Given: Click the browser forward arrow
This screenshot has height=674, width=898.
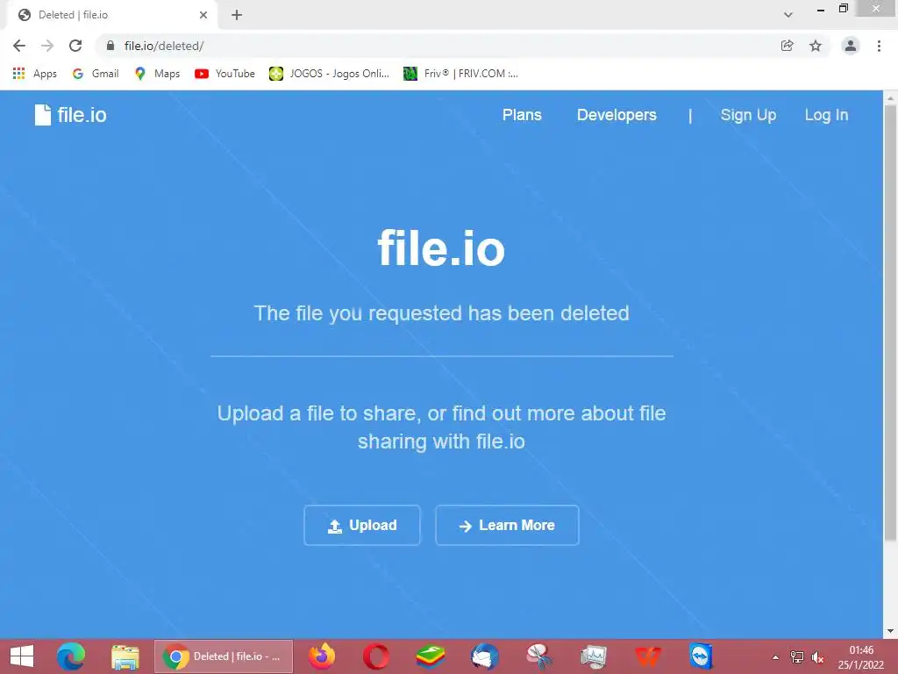Looking at the screenshot, I should tap(47, 46).
